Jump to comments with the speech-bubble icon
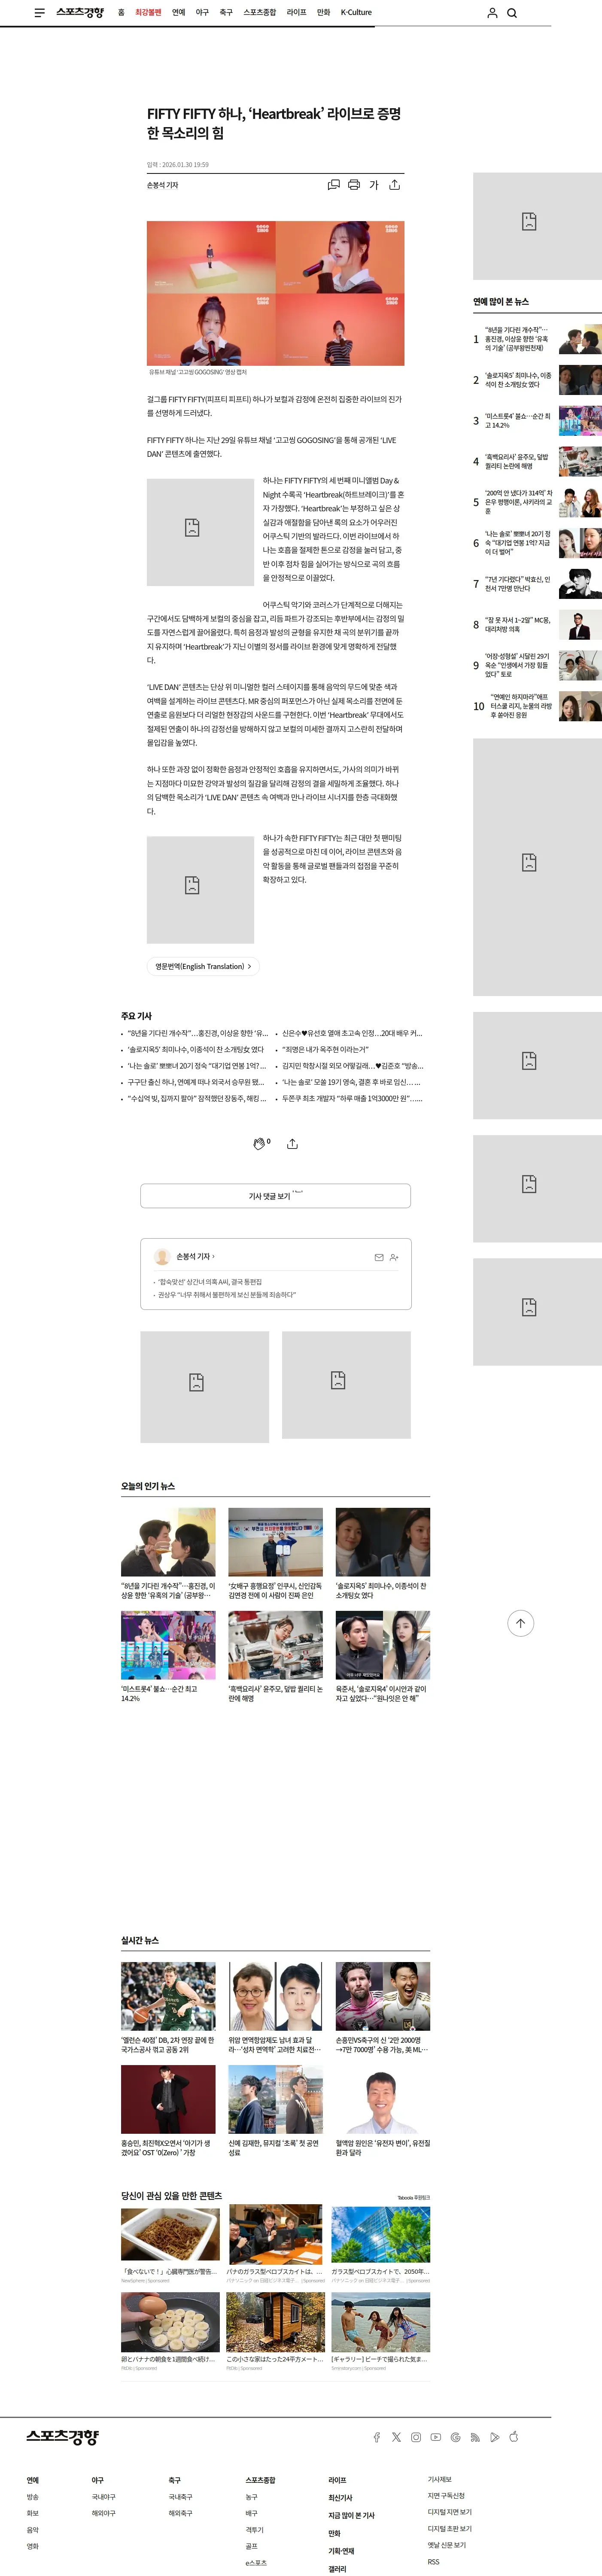This screenshot has width=602, height=2576. click(334, 185)
